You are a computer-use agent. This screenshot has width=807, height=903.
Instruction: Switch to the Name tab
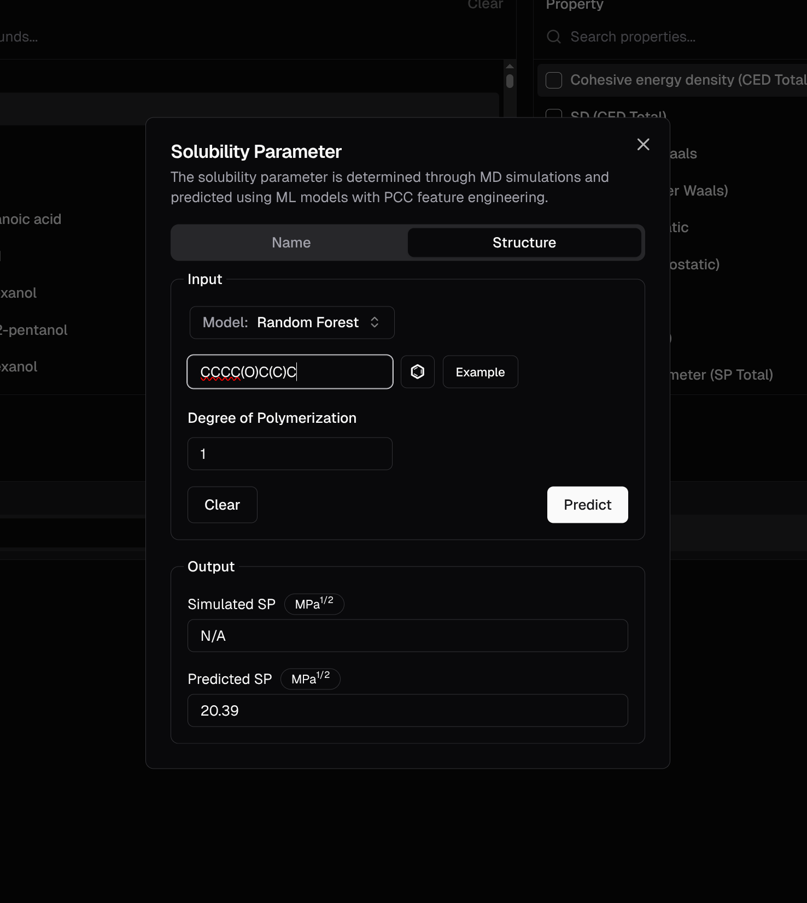[291, 243]
